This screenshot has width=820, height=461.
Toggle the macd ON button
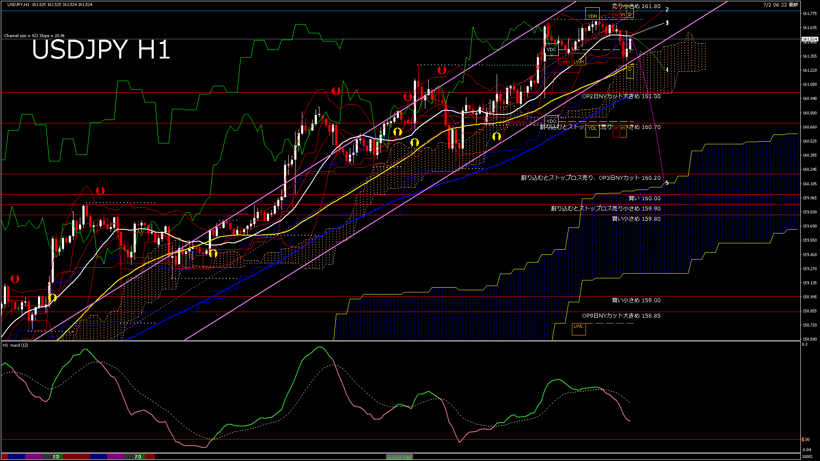coord(399,457)
